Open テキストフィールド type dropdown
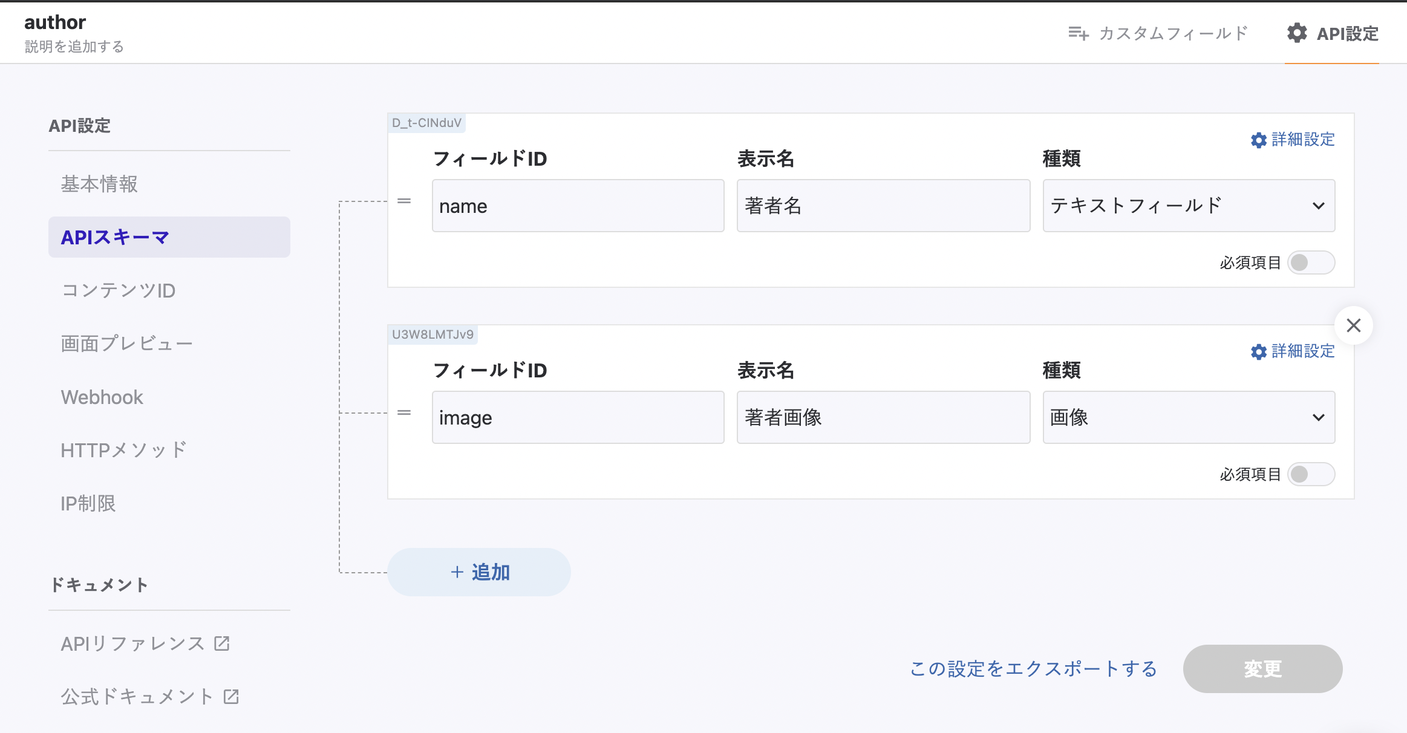The image size is (1407, 733). point(1189,206)
